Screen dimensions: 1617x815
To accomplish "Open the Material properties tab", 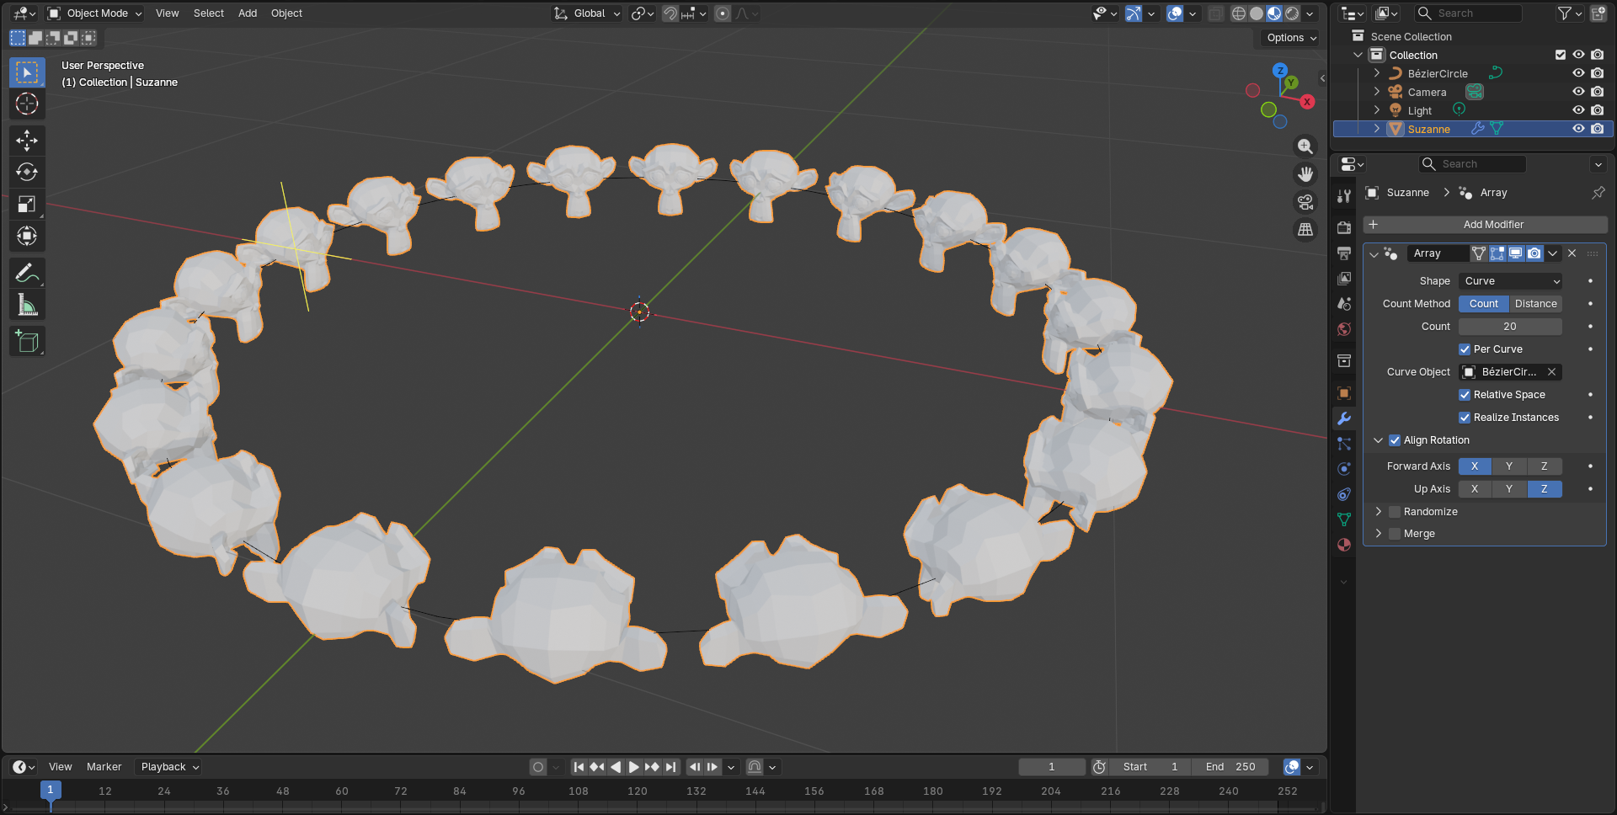I will (x=1344, y=545).
